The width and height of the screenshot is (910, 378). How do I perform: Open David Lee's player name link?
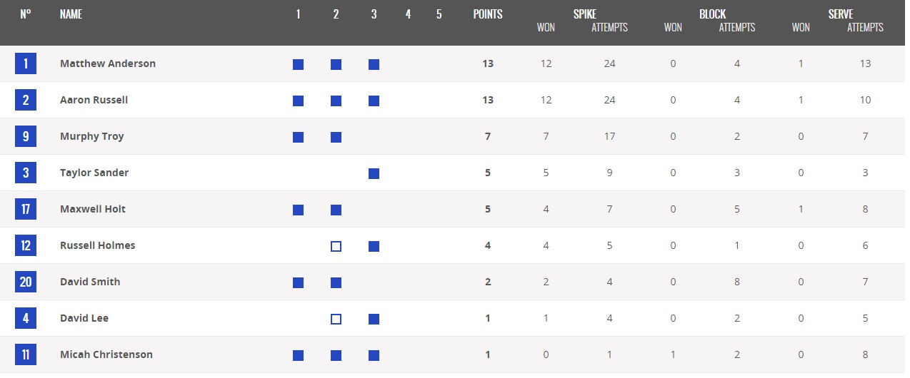tap(84, 318)
